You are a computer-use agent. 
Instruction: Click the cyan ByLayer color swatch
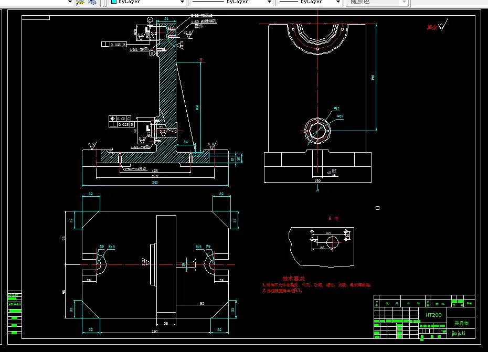click(x=113, y=2)
